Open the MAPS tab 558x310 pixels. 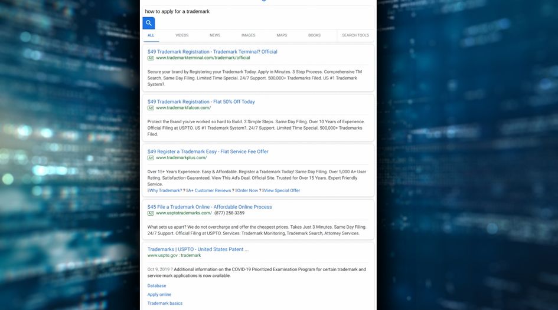click(282, 35)
